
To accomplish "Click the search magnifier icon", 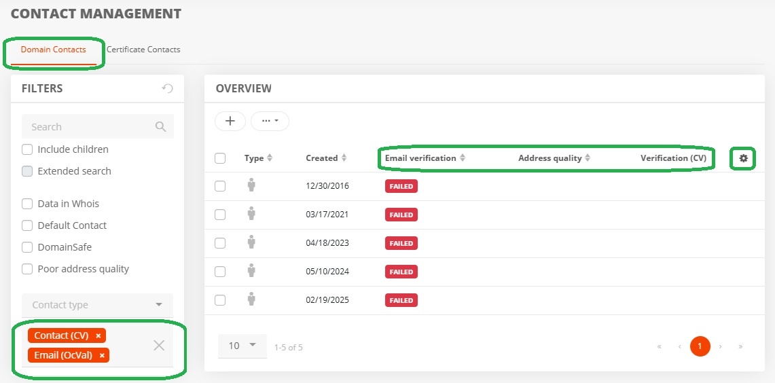I will click(x=160, y=126).
